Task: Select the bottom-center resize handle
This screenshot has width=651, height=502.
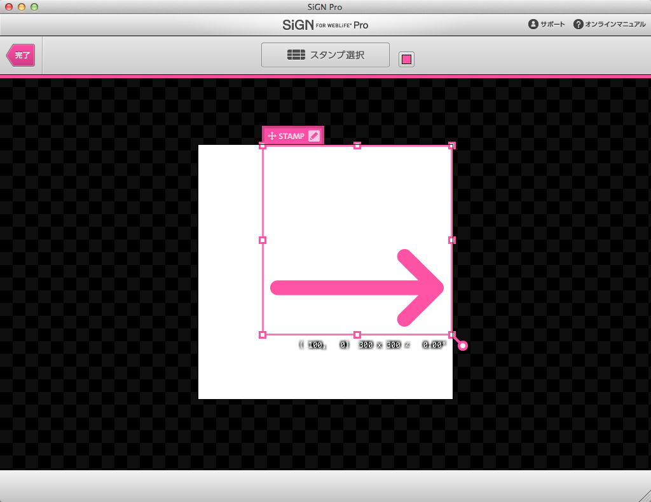Action: [357, 335]
